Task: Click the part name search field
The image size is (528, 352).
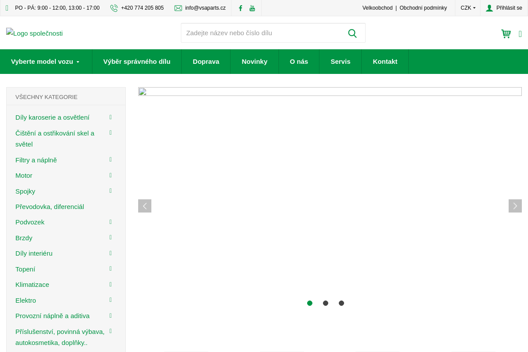Action: point(262,33)
